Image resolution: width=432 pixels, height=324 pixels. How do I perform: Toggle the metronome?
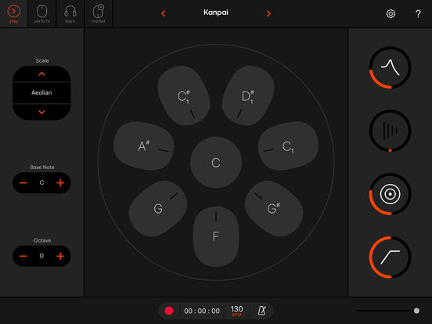[262, 311]
